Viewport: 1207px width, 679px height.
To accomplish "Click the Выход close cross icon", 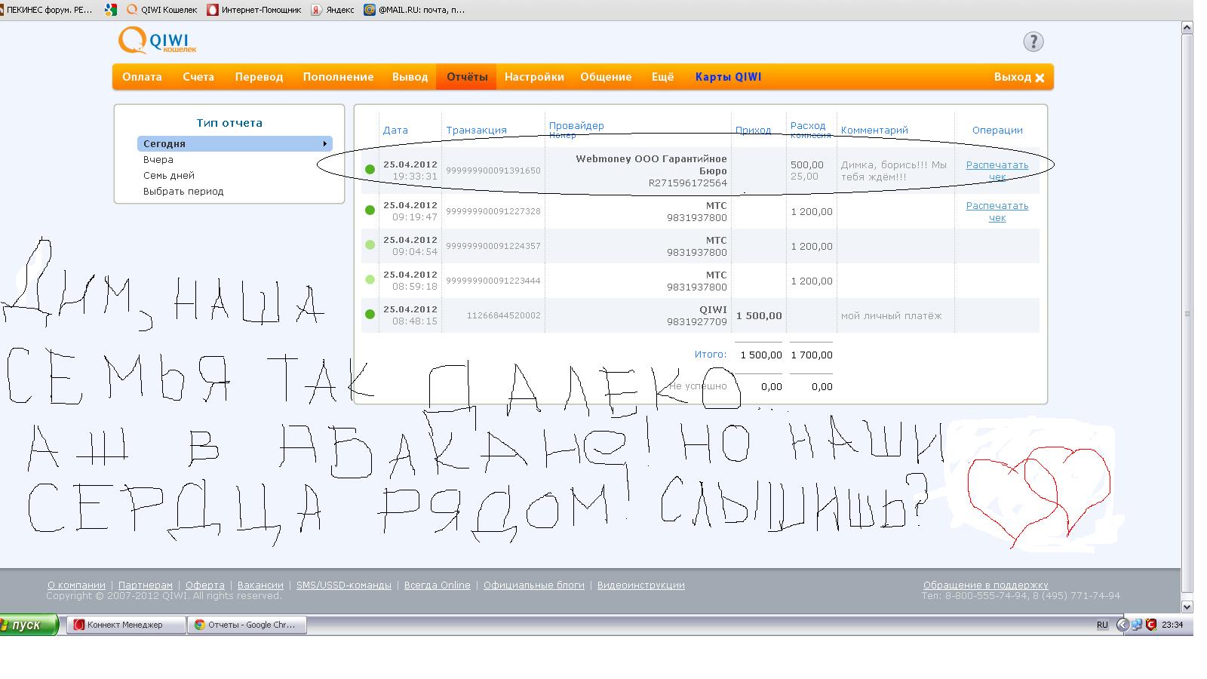I will [x=1040, y=78].
